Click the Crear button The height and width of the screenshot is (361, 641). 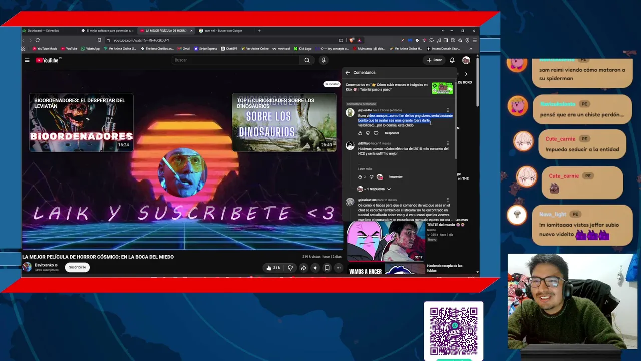[434, 60]
